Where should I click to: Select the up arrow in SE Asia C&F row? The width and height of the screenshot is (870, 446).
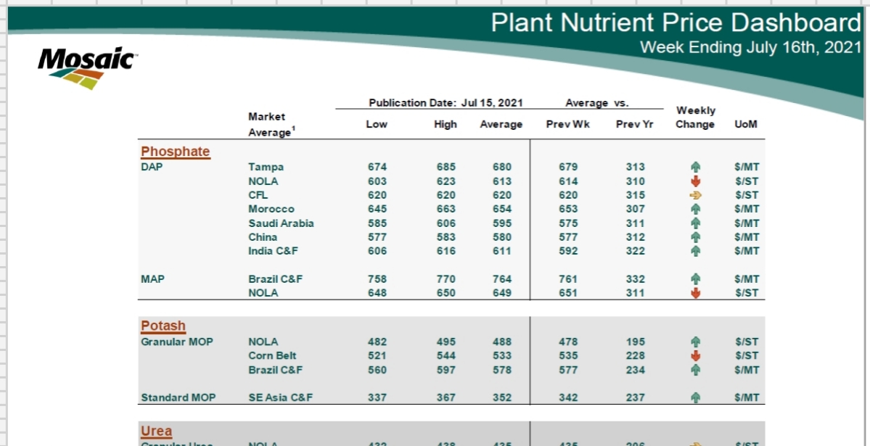click(695, 397)
